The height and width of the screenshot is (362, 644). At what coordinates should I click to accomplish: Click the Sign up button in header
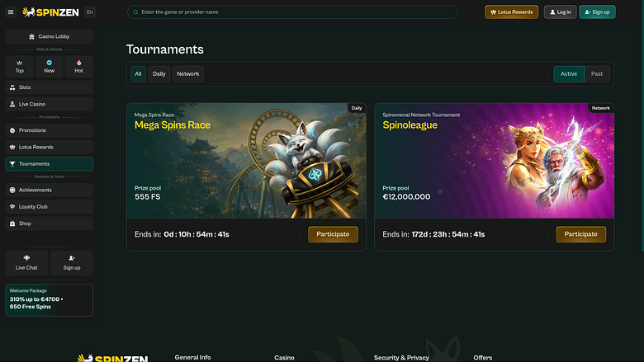pyautogui.click(x=597, y=12)
